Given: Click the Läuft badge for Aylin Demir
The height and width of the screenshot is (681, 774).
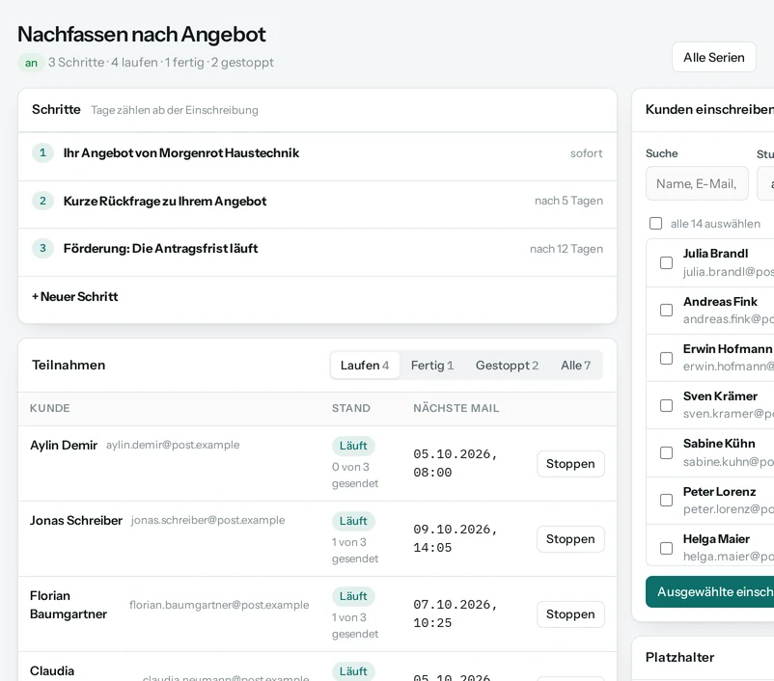Looking at the screenshot, I should tap(353, 446).
